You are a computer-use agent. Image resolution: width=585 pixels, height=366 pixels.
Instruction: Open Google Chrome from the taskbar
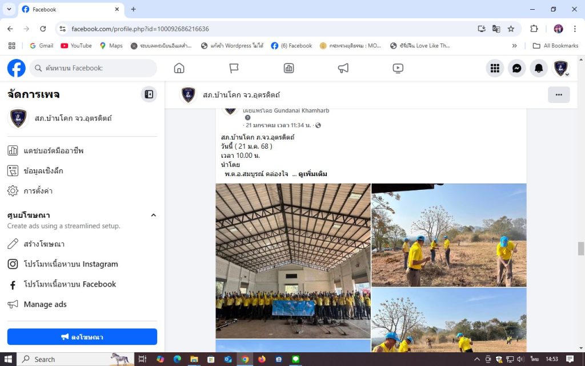(x=245, y=359)
